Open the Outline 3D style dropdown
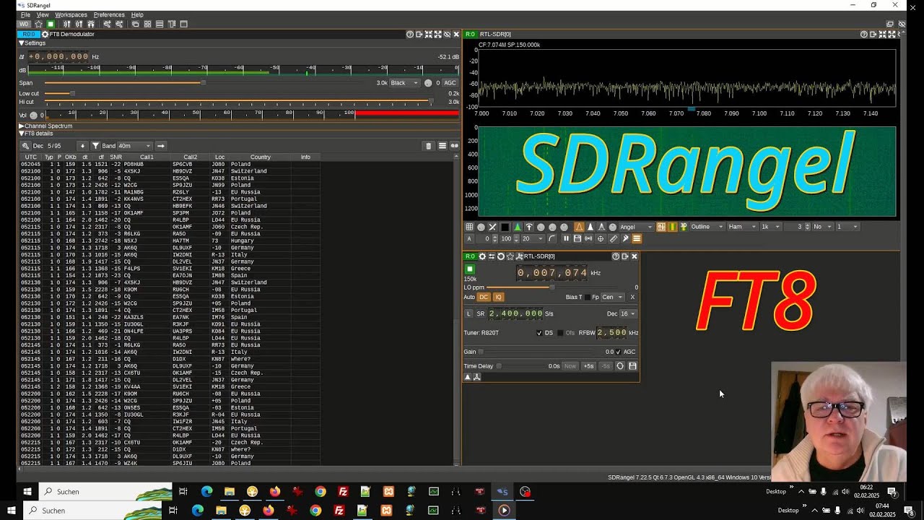Image resolution: width=924 pixels, height=520 pixels. (x=707, y=227)
